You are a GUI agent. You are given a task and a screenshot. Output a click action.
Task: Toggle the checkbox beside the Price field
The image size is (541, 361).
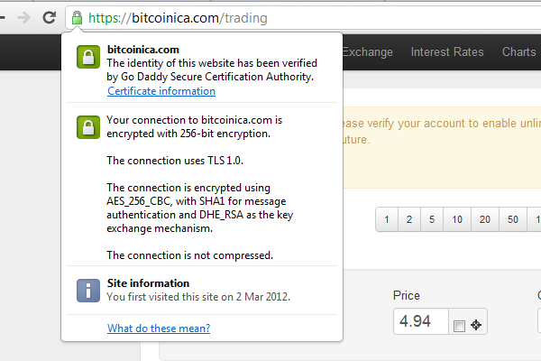(459, 326)
